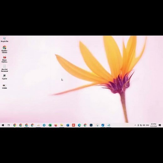Open the Windows Start menu
The width and height of the screenshot is (163, 163).
coord(3,125)
